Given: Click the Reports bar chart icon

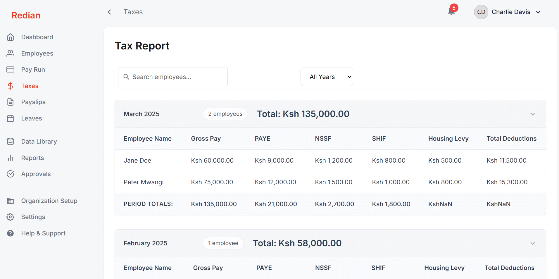Looking at the screenshot, I should point(11,158).
